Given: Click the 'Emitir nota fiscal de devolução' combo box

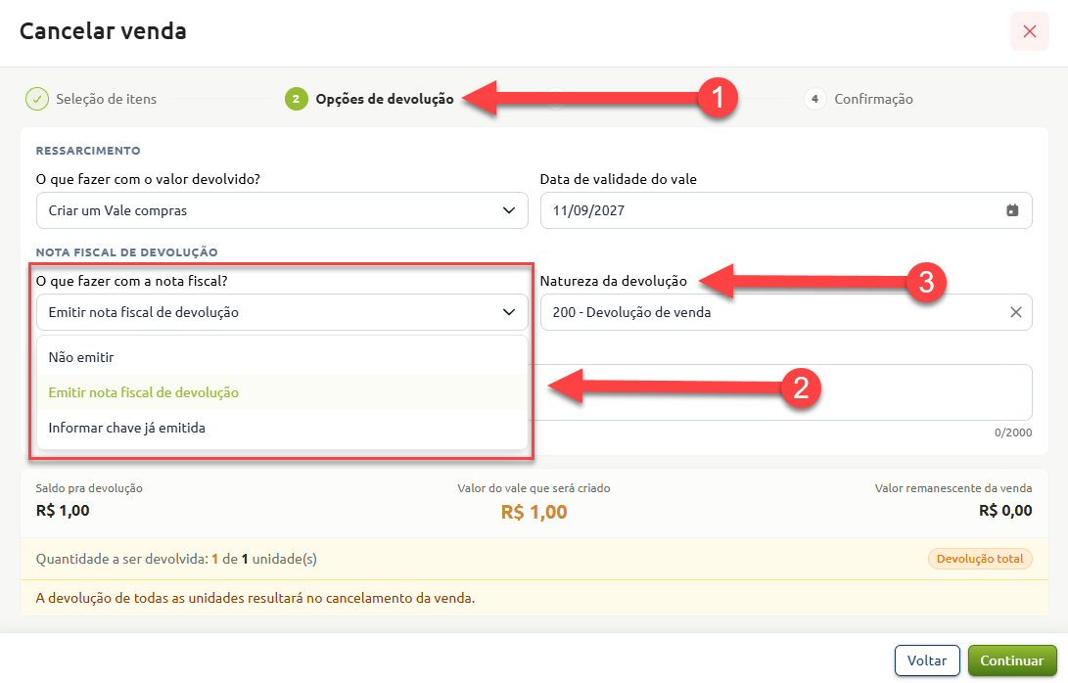Looking at the screenshot, I should click(282, 312).
